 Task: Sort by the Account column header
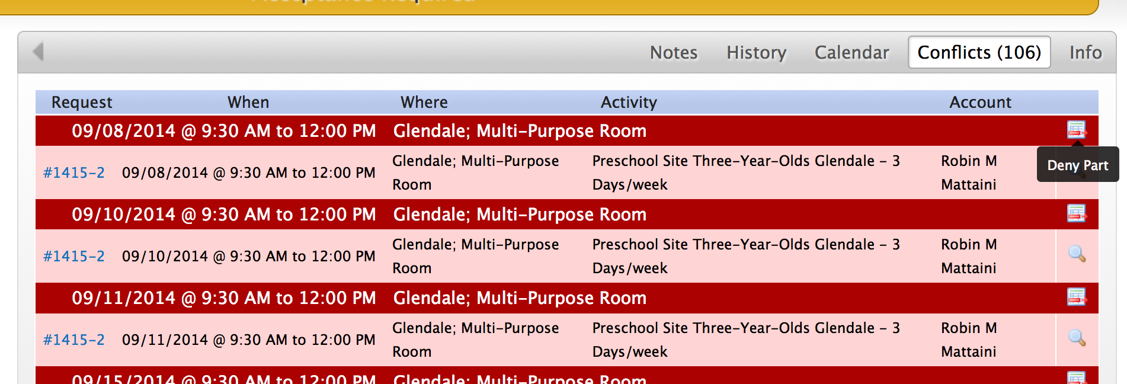980,102
